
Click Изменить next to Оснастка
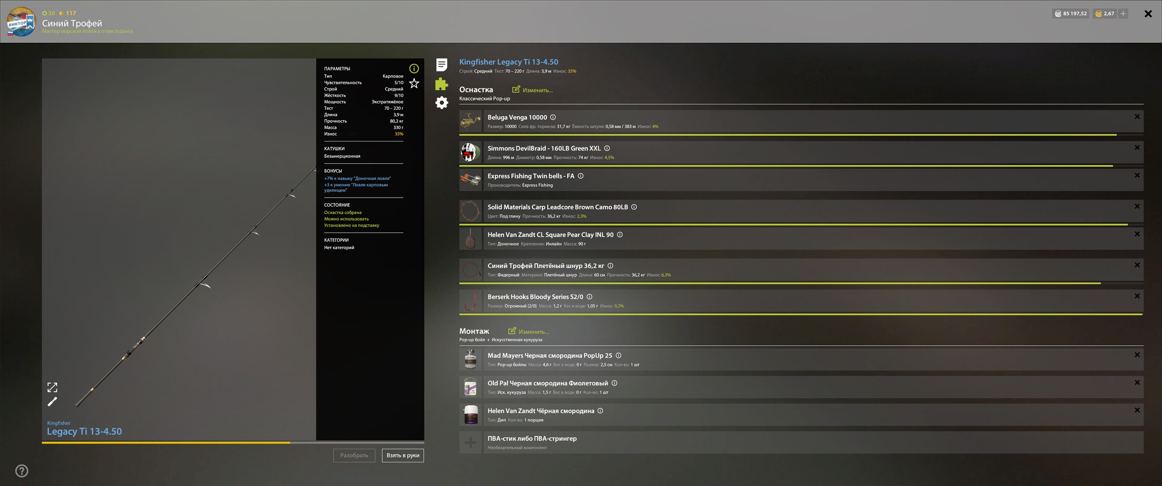[532, 90]
